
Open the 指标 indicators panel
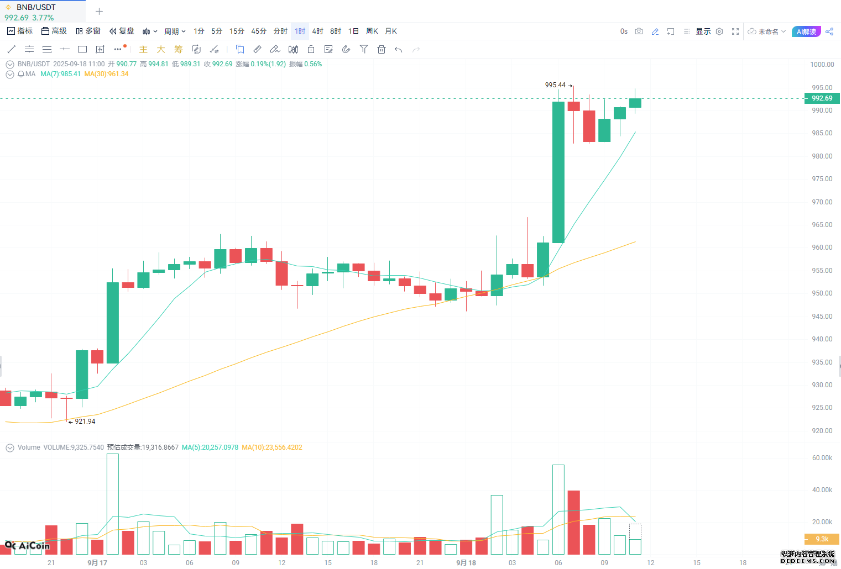pos(20,31)
